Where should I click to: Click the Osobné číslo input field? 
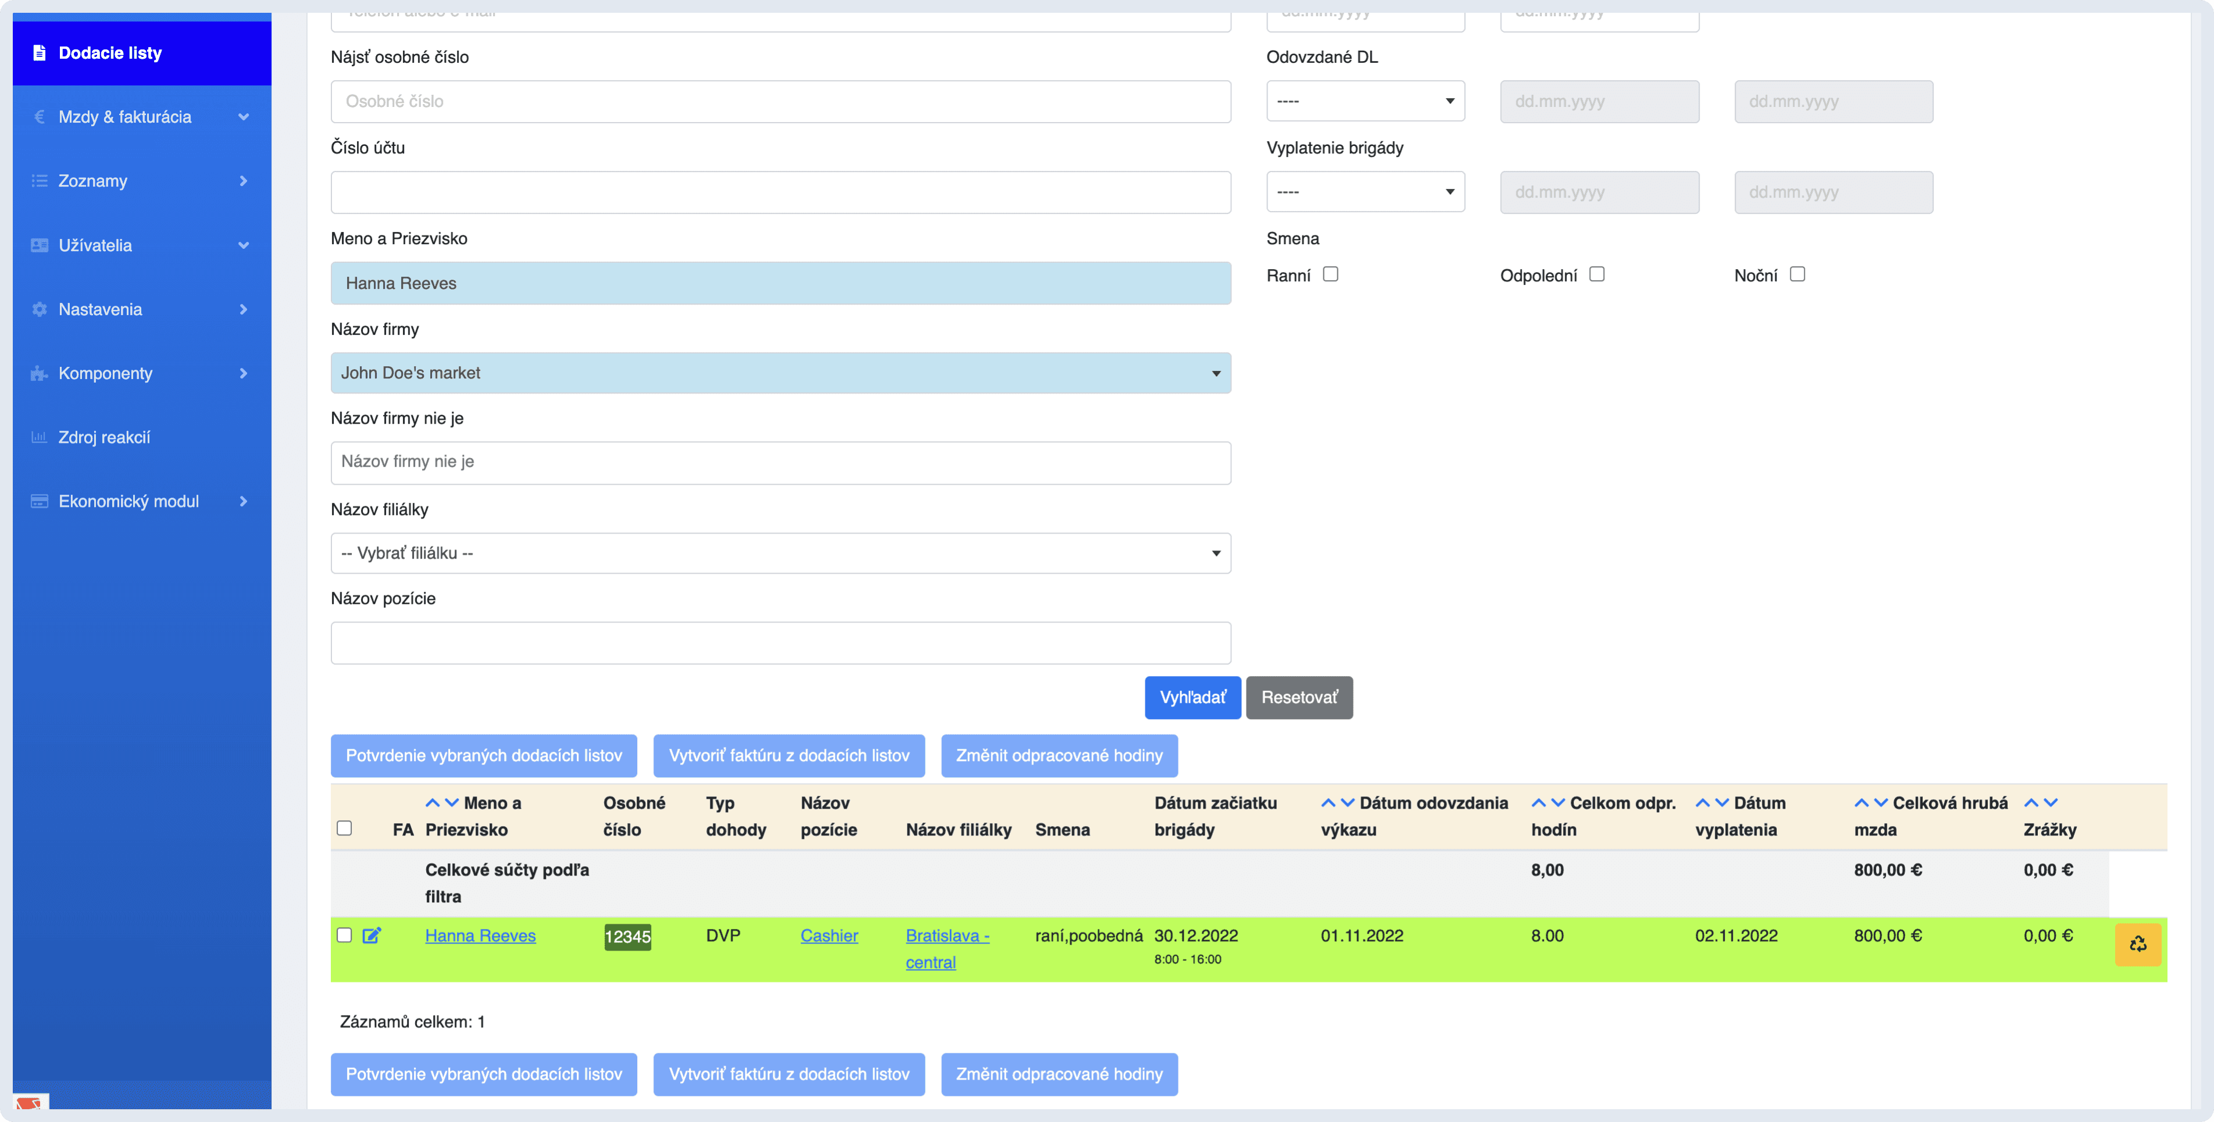[780, 101]
